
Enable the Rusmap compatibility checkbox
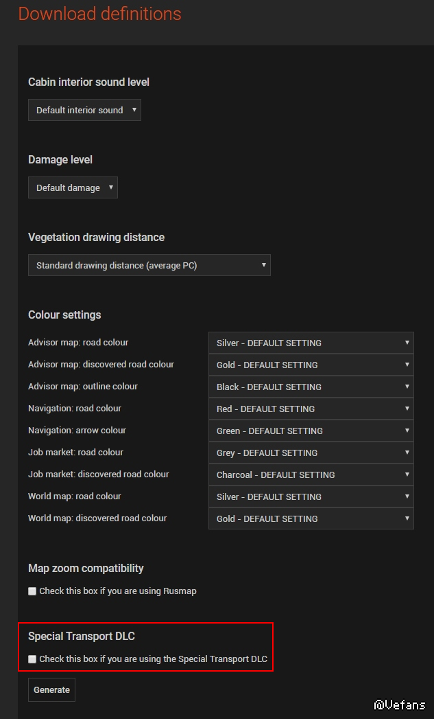point(32,591)
